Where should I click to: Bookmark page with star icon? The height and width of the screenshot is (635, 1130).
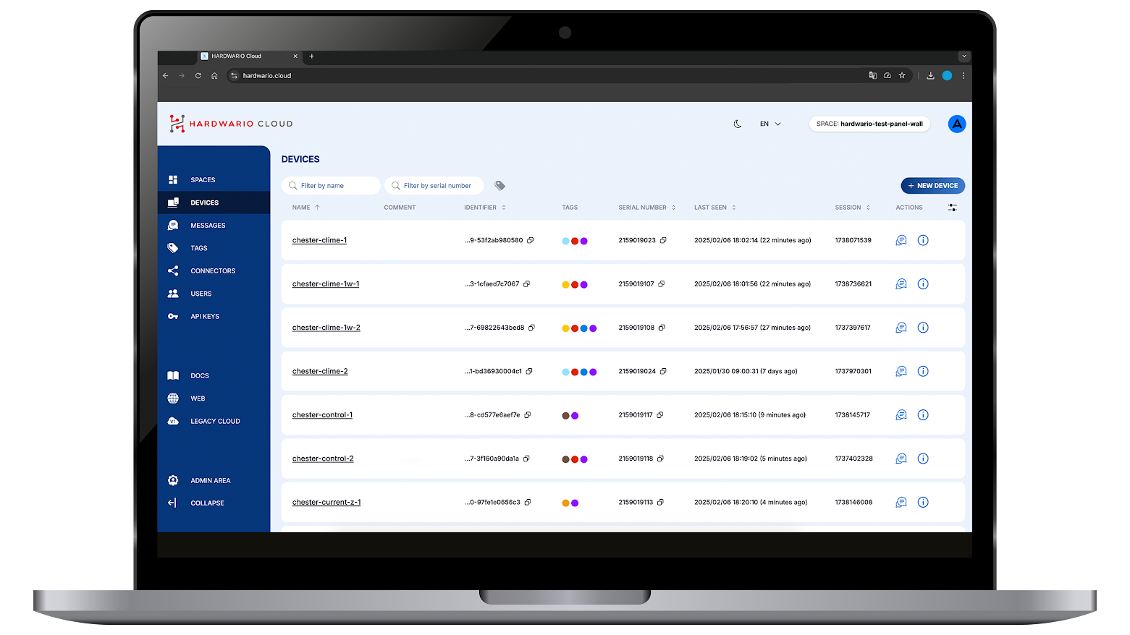click(902, 75)
